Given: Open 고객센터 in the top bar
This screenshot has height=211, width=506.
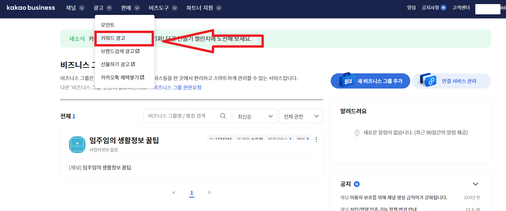Looking at the screenshot, I should 461,8.
